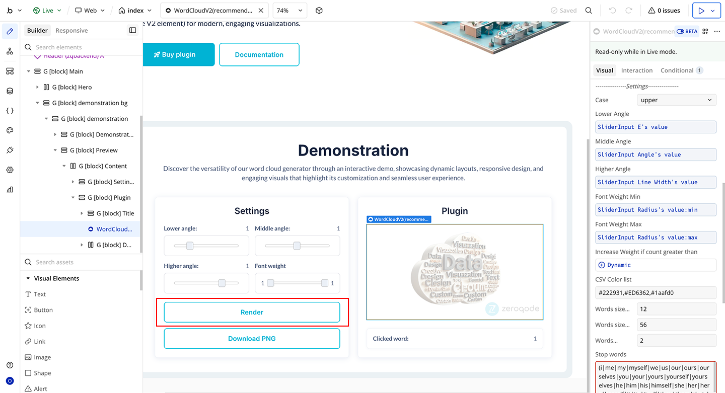Open the Design tab pencil icon

[x=10, y=32]
